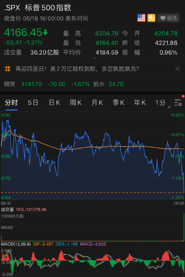
Task: Tap the yellow lightning Level 2 icon
Action: coord(151,18)
